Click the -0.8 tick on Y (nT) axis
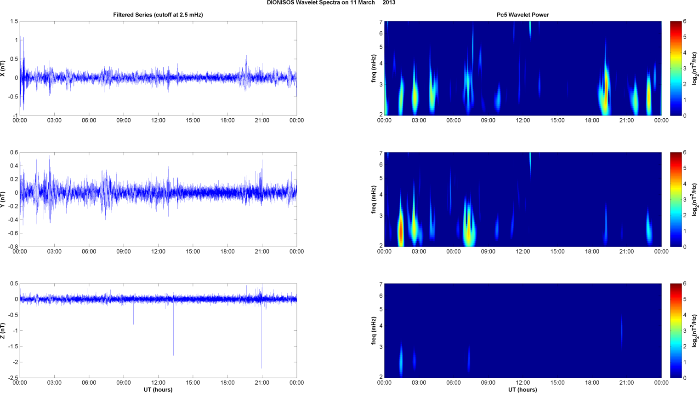The height and width of the screenshot is (393, 699). click(x=12, y=247)
